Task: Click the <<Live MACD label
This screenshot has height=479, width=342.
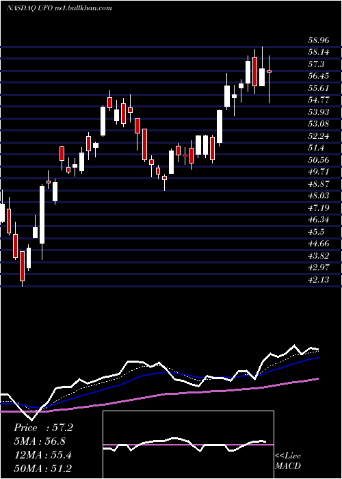Action: pyautogui.click(x=288, y=461)
